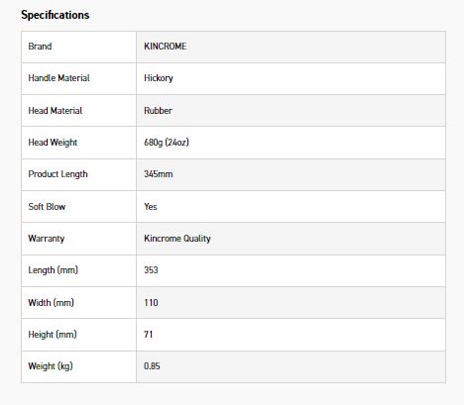
Task: Select the Head Weight label
Action: (53, 143)
